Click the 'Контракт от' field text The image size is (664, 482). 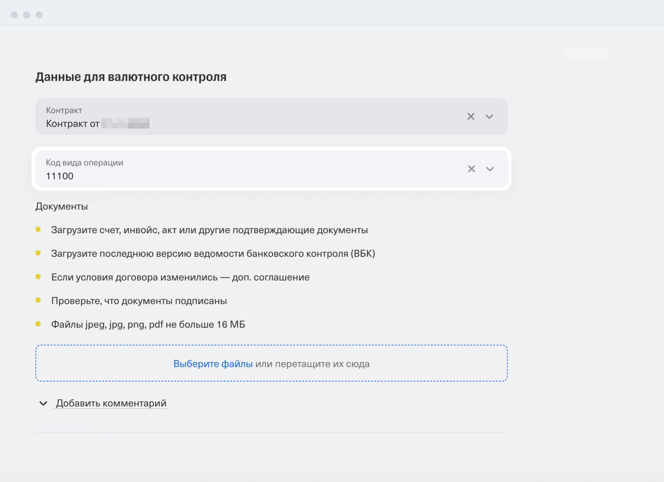[73, 124]
